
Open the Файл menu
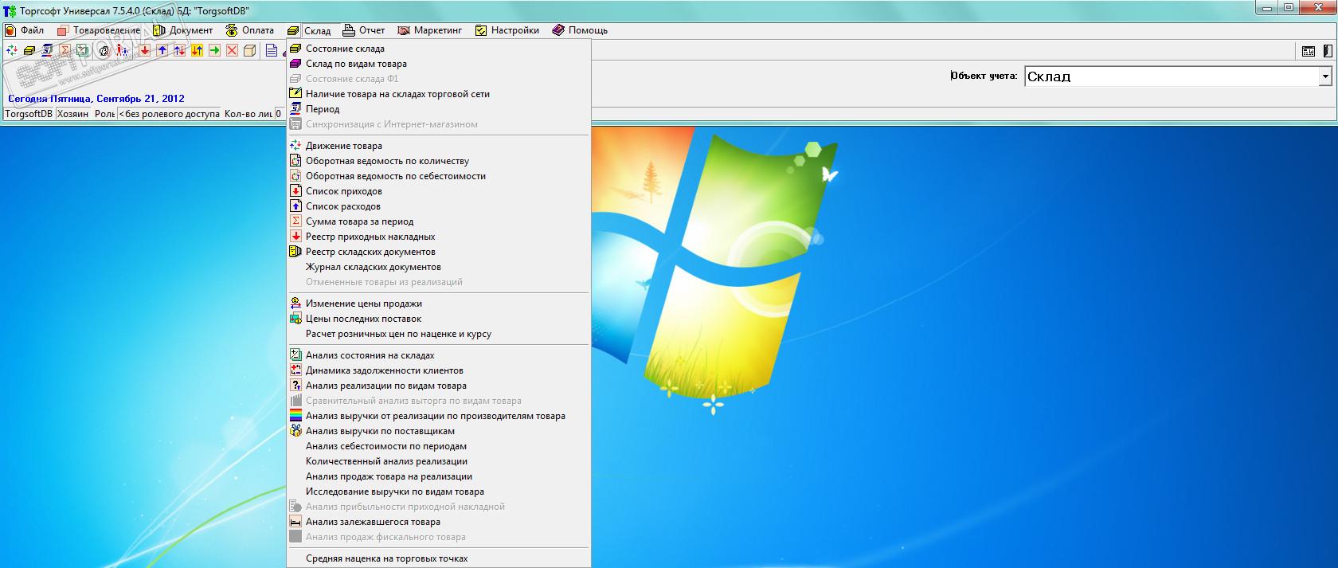click(x=25, y=30)
